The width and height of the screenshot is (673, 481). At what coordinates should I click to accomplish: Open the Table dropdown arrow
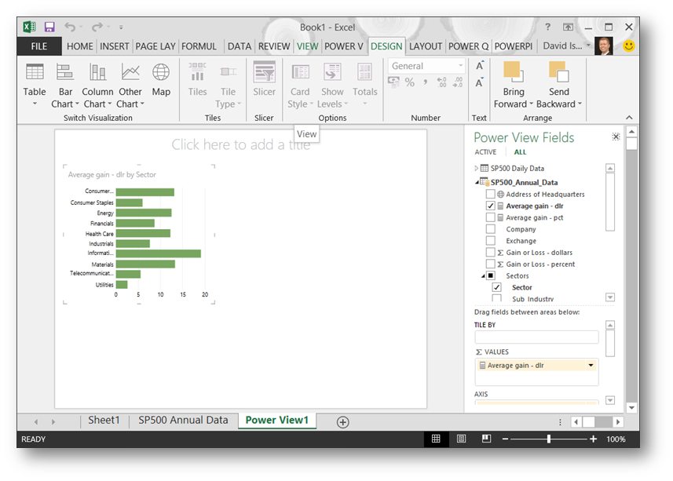coord(35,104)
